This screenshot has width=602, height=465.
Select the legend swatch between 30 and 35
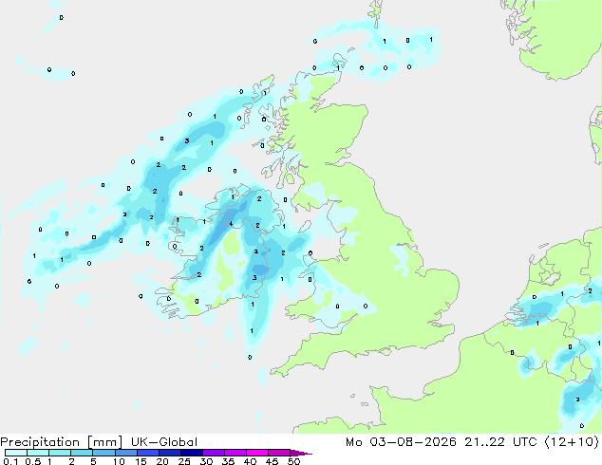click(x=214, y=453)
